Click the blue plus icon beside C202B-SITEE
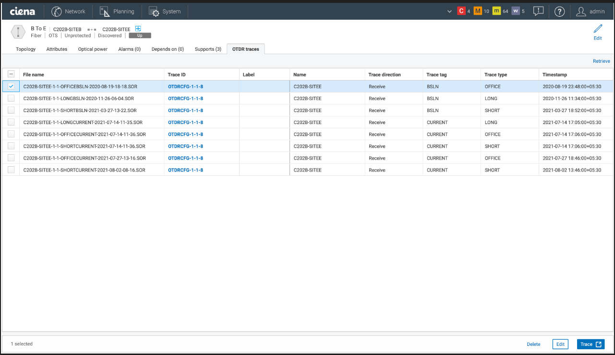The image size is (615, 355). pyautogui.click(x=138, y=29)
